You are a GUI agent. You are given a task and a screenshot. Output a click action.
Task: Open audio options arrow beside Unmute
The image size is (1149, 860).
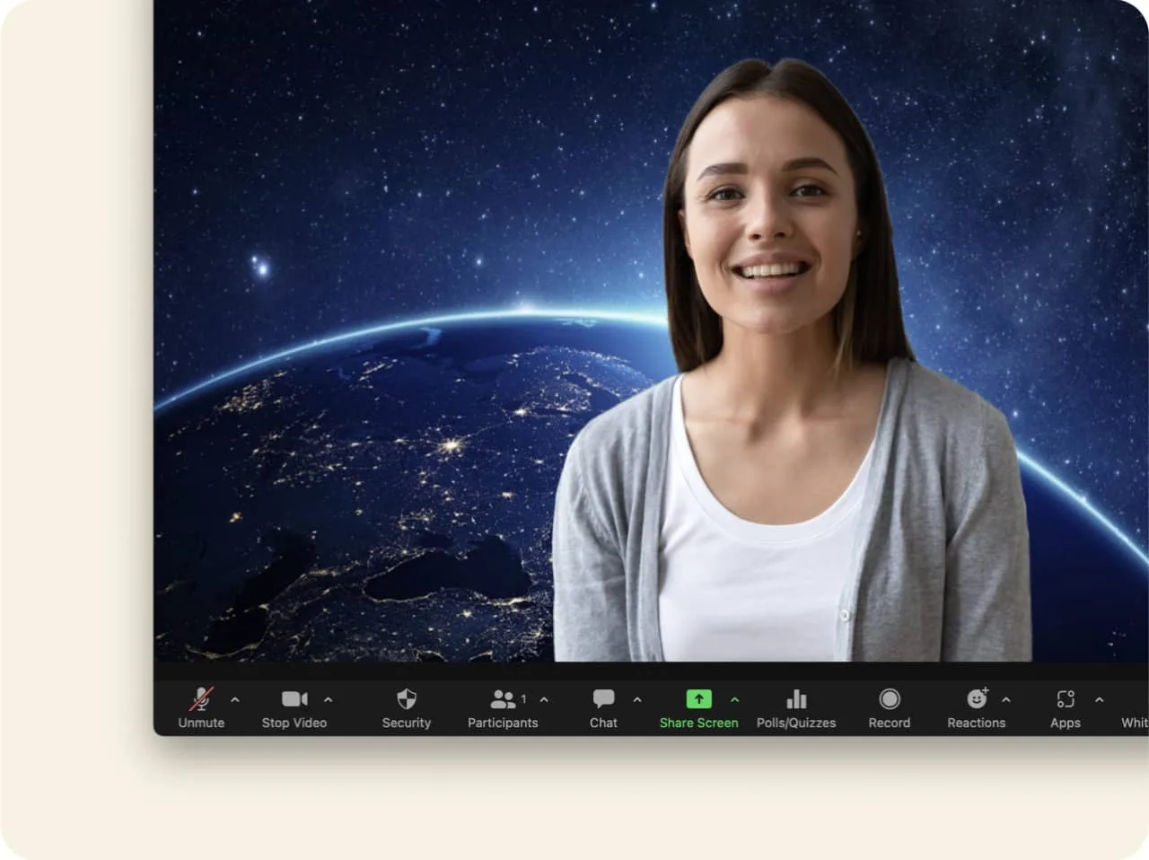pyautogui.click(x=235, y=699)
